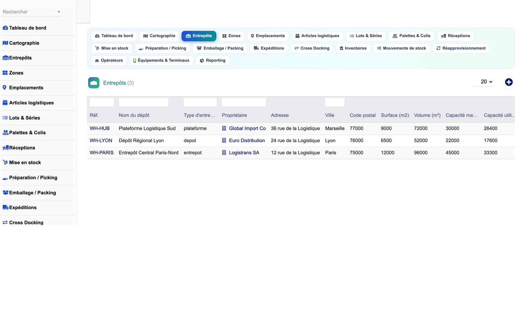The height and width of the screenshot is (325, 526).
Task: Click the Lots & Séries barcode icon in sidebar
Action: tap(5, 118)
